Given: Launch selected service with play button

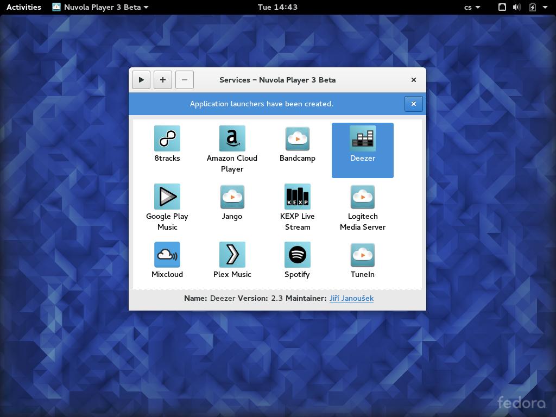Looking at the screenshot, I should tap(141, 80).
